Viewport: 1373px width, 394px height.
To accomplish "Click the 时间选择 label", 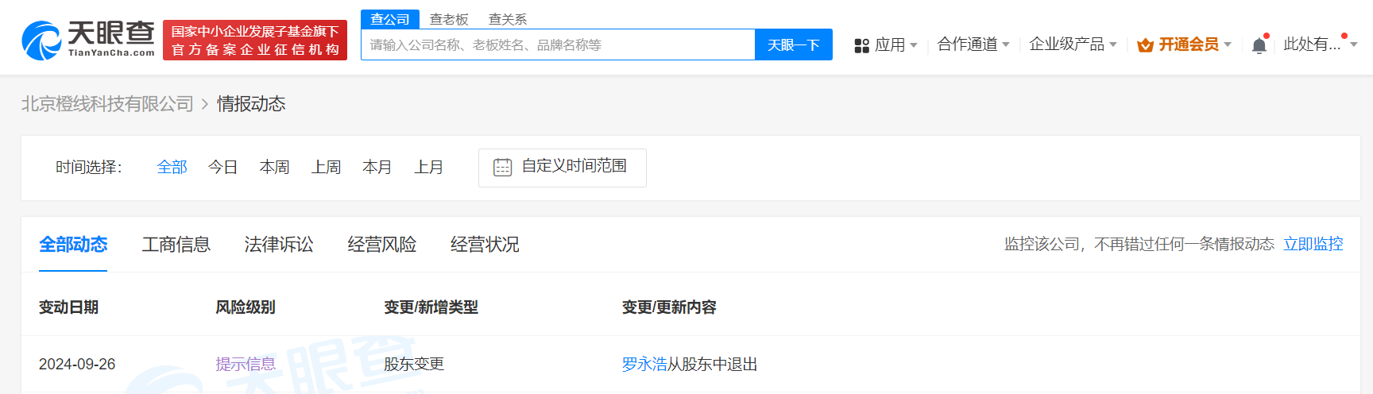I will tap(89, 167).
